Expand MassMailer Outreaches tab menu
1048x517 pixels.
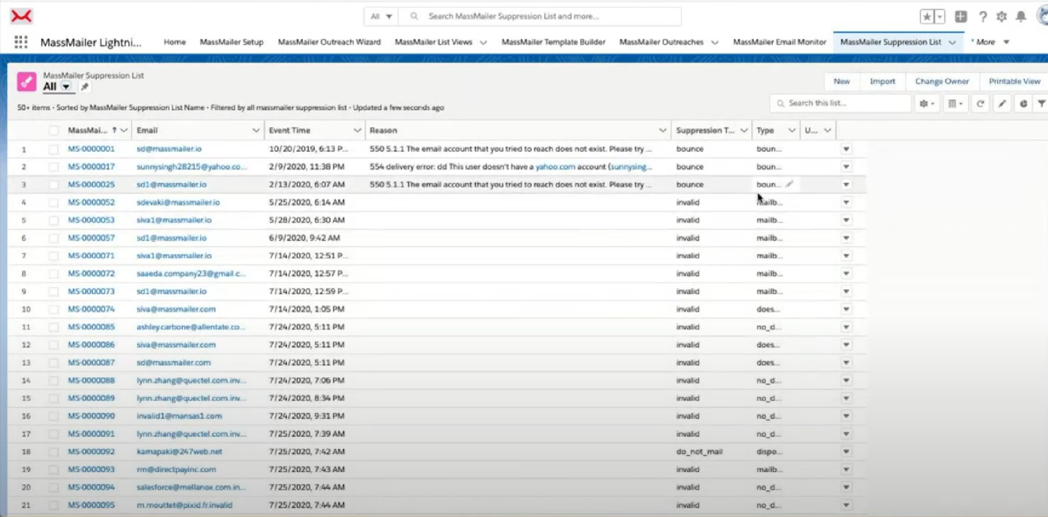[715, 43]
